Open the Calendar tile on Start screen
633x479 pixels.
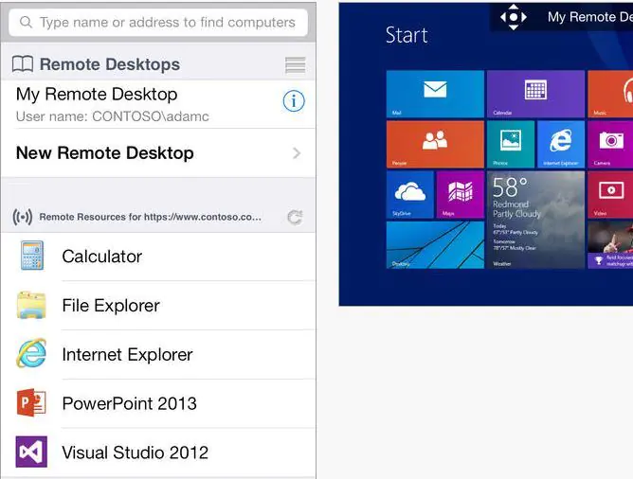pos(535,94)
